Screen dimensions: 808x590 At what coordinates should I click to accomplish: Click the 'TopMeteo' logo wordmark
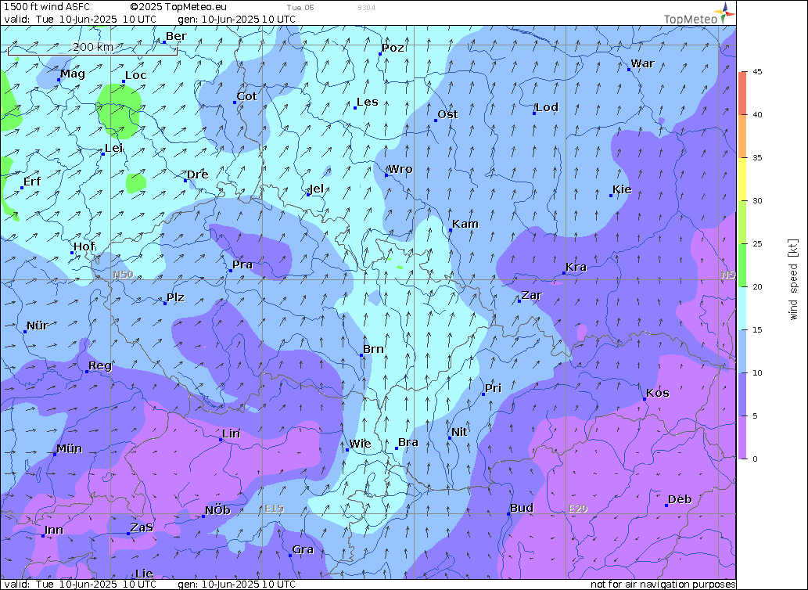(x=691, y=19)
